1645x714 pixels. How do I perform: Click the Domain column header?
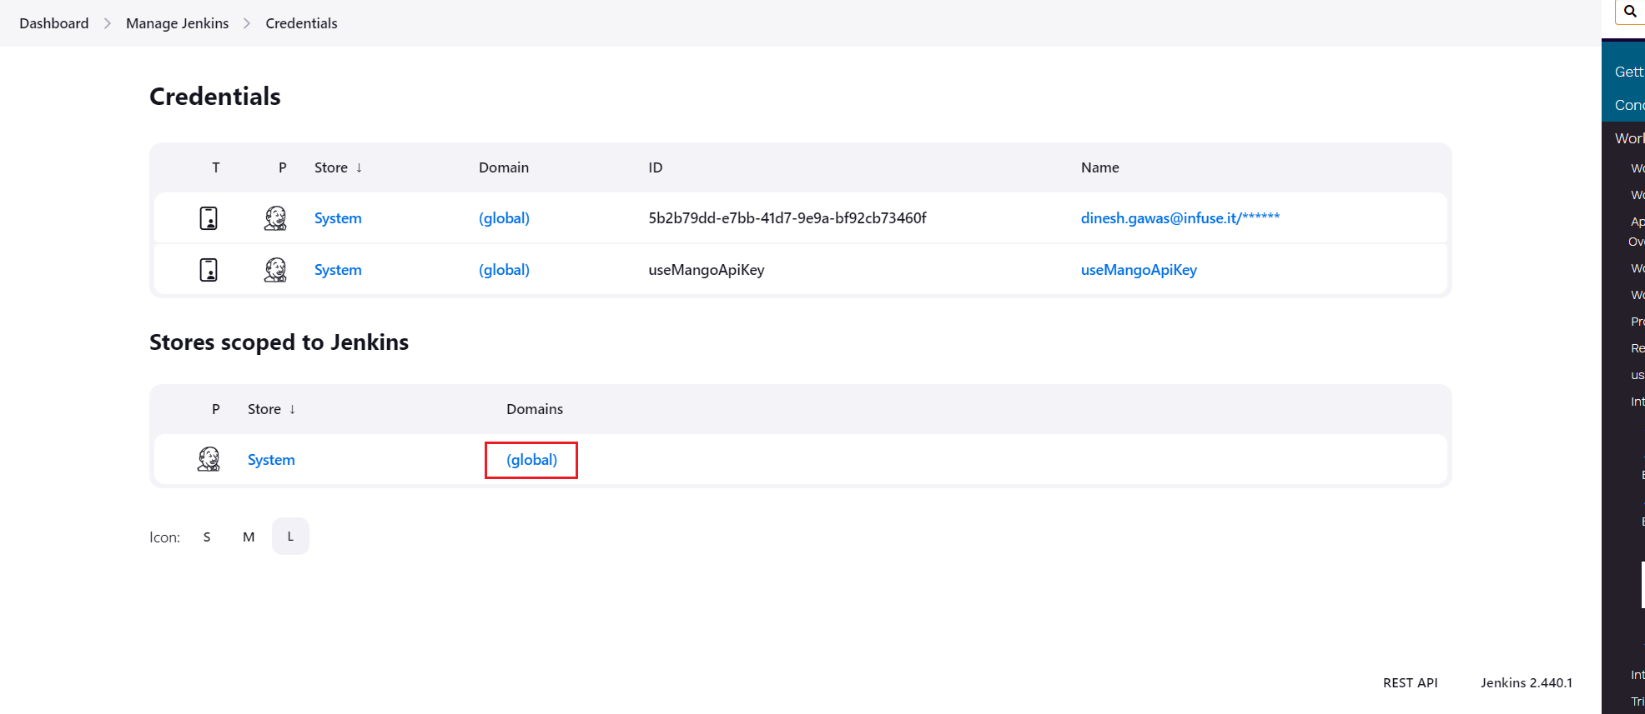click(x=504, y=167)
